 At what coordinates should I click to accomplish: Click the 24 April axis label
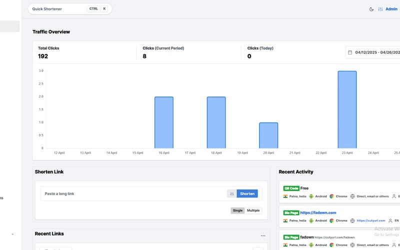click(373, 153)
